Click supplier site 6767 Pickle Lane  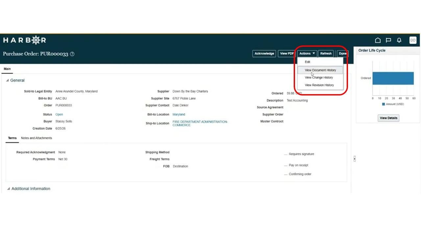184,99
